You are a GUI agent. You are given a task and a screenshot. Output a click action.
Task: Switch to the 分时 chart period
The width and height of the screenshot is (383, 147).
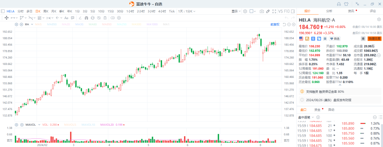[21, 11]
